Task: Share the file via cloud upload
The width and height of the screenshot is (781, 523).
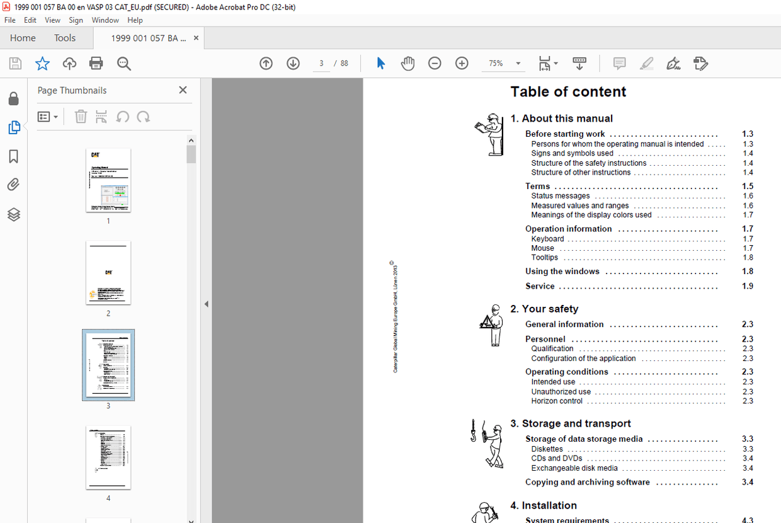Action: click(x=69, y=63)
